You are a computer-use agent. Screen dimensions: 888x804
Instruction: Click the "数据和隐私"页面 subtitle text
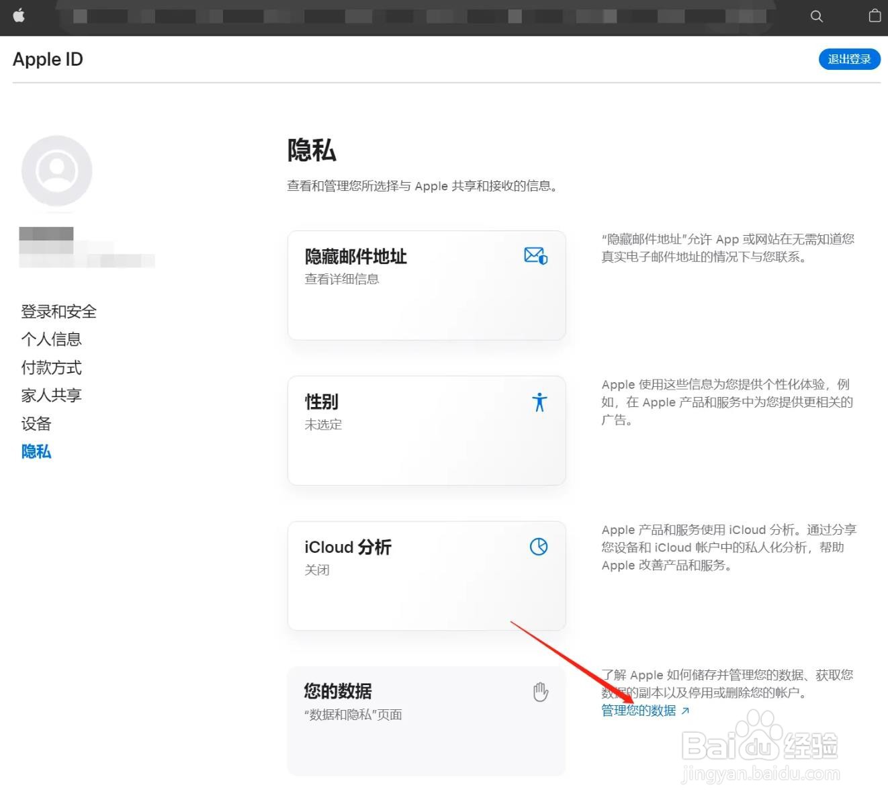tap(353, 715)
